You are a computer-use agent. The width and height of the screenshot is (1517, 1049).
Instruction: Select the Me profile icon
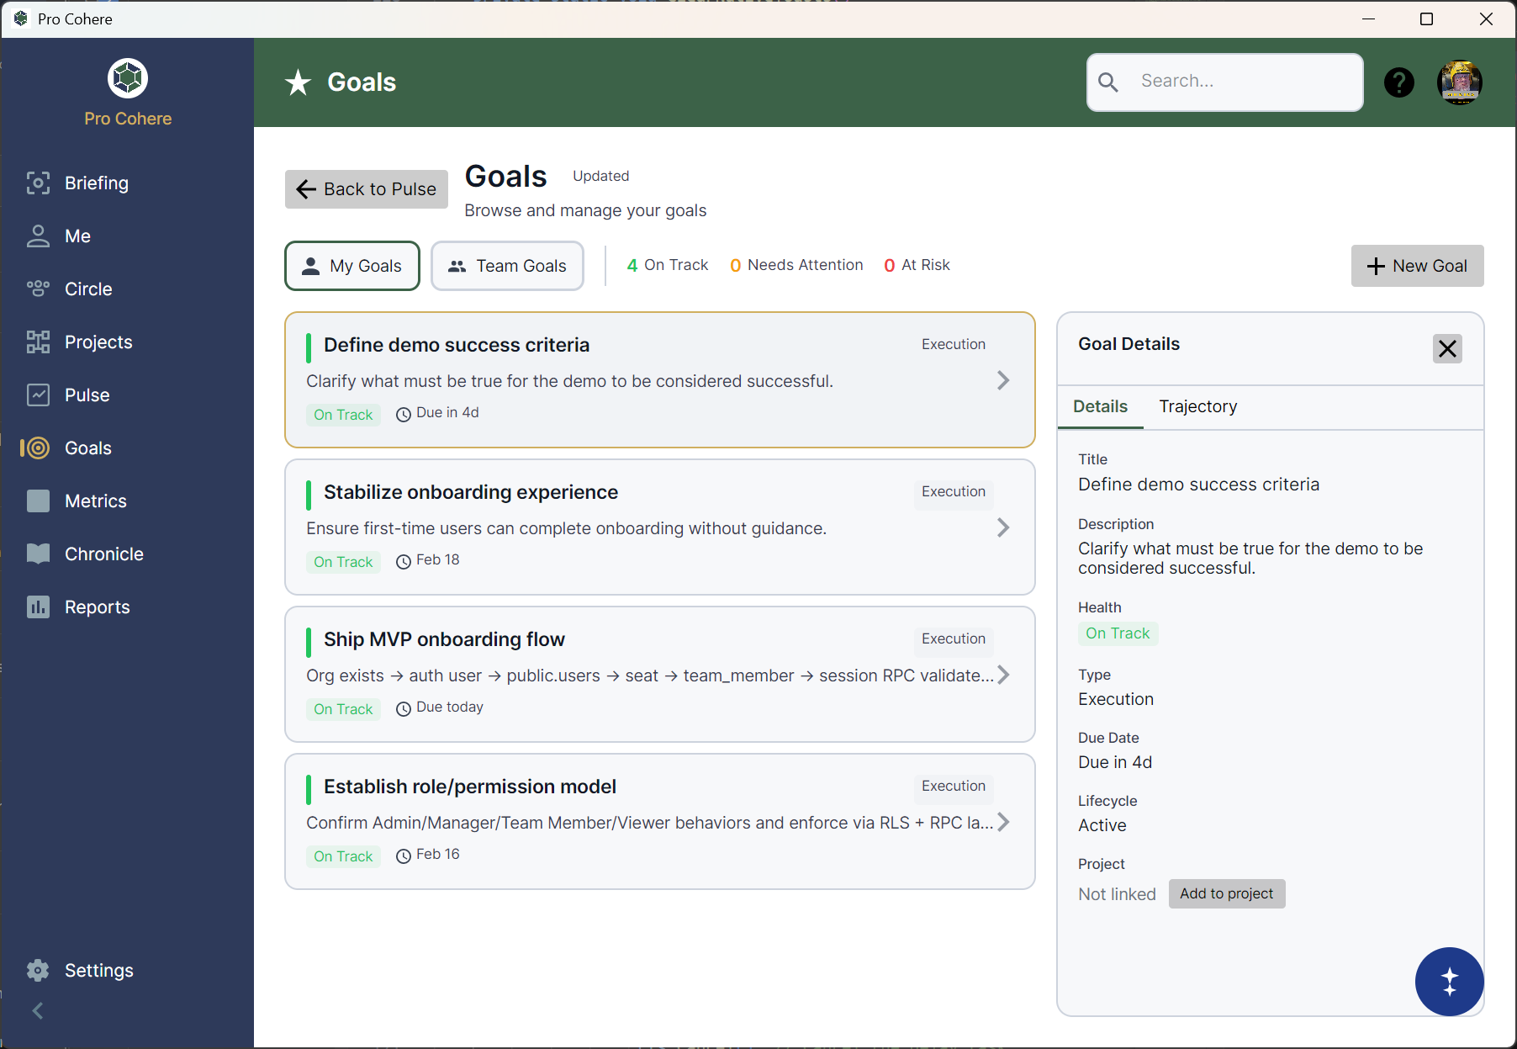click(x=38, y=236)
